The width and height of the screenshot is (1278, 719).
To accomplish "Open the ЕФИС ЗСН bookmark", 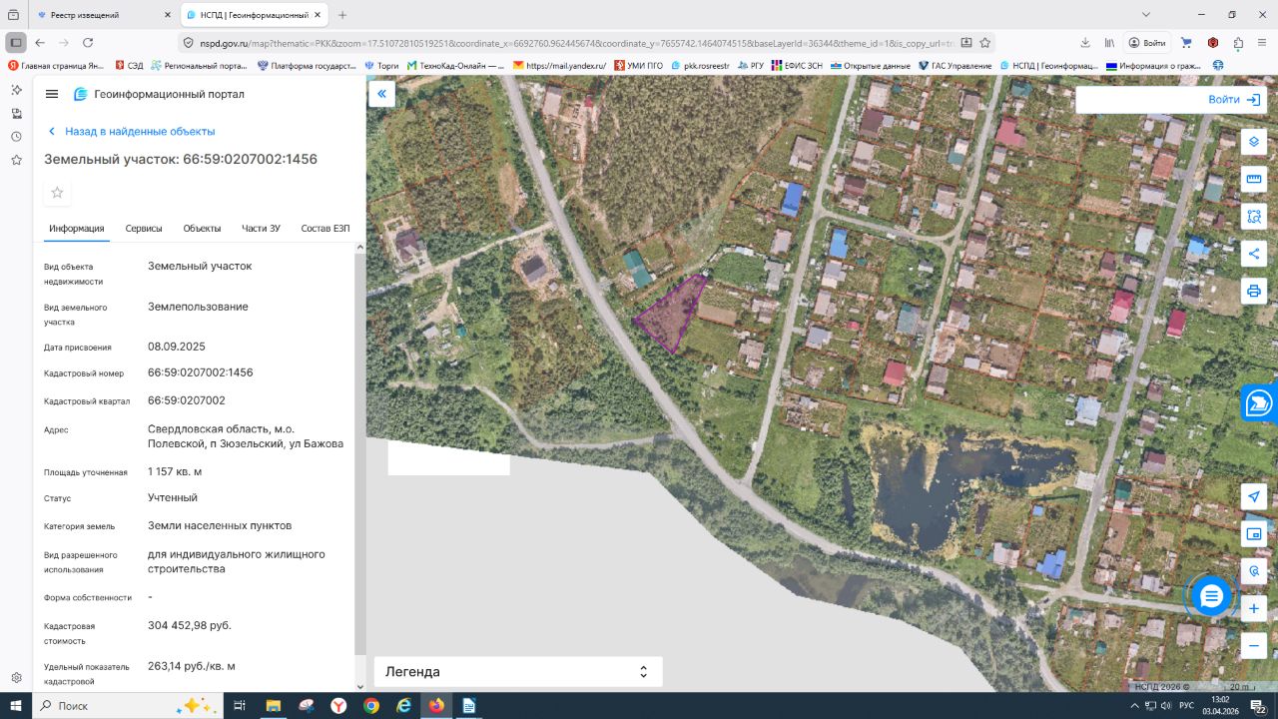I will click(797, 66).
